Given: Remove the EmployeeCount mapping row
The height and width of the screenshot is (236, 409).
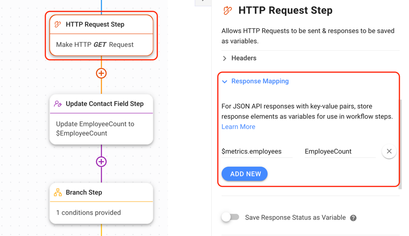Looking at the screenshot, I should click(x=389, y=151).
